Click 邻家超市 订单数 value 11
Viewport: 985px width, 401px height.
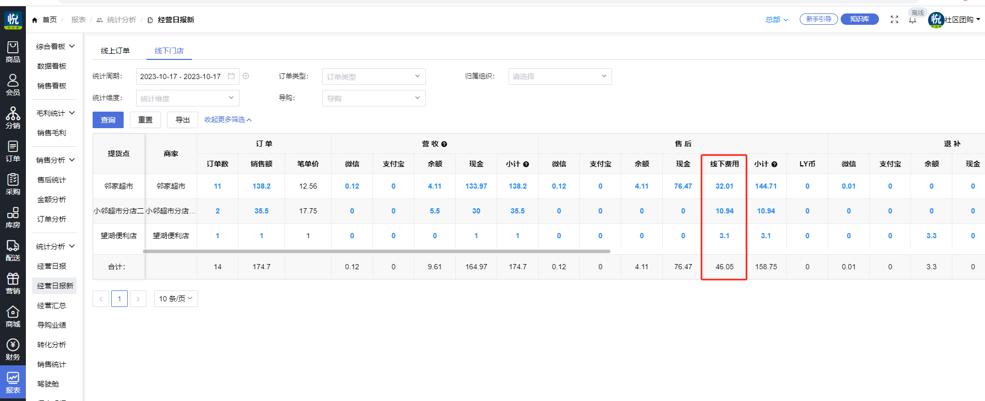click(217, 186)
